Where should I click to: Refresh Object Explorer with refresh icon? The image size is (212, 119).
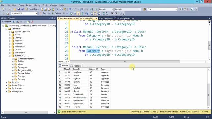[28, 22]
